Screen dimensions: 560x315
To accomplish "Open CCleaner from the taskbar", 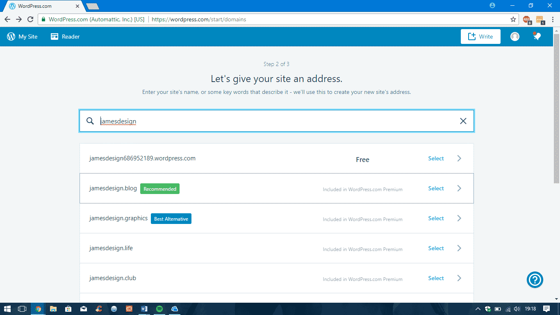I will pos(99,309).
